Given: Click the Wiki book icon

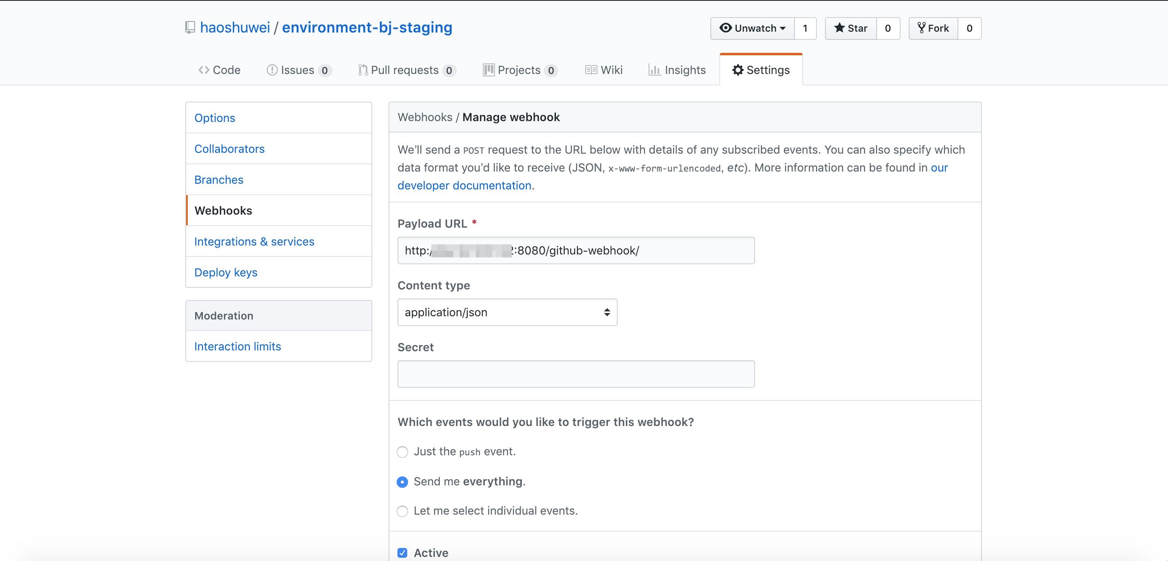Looking at the screenshot, I should pos(591,70).
